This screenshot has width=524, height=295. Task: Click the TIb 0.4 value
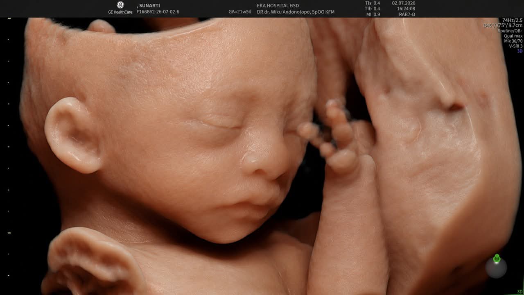tap(372, 9)
